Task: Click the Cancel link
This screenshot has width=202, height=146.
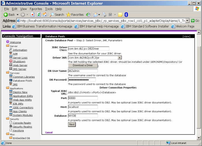Action: [49, 132]
